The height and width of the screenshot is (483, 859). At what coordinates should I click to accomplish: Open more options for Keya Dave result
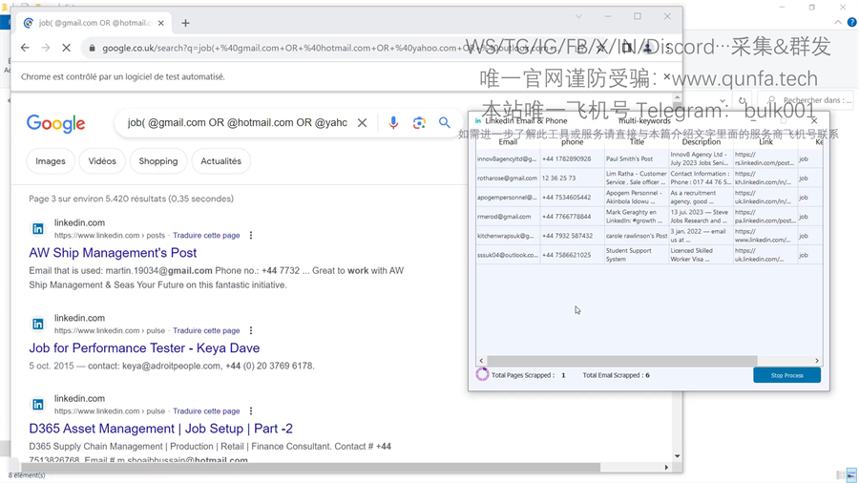[x=251, y=331]
